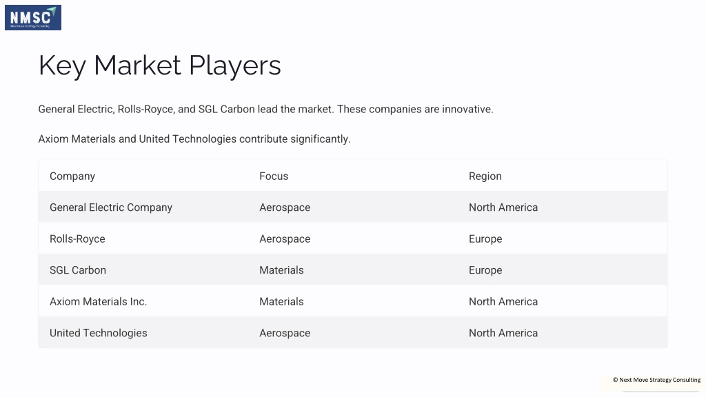Click Materials focus in SGL Carbon row

281,270
